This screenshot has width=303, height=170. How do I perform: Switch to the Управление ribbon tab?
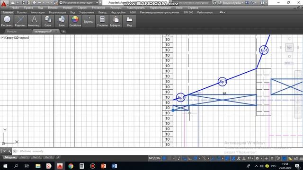click(87, 12)
